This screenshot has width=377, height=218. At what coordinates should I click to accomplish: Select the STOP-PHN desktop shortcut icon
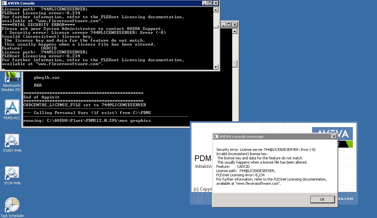click(x=12, y=176)
